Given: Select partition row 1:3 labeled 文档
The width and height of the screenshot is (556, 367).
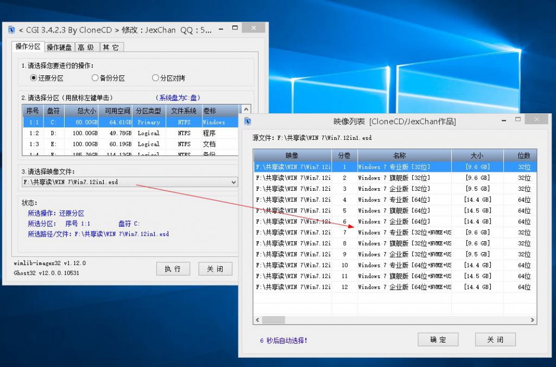Looking at the screenshot, I should click(x=130, y=144).
